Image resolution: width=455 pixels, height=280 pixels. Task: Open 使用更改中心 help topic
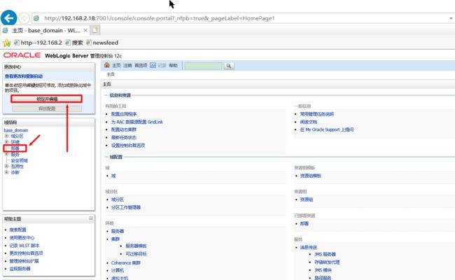pos(22,237)
